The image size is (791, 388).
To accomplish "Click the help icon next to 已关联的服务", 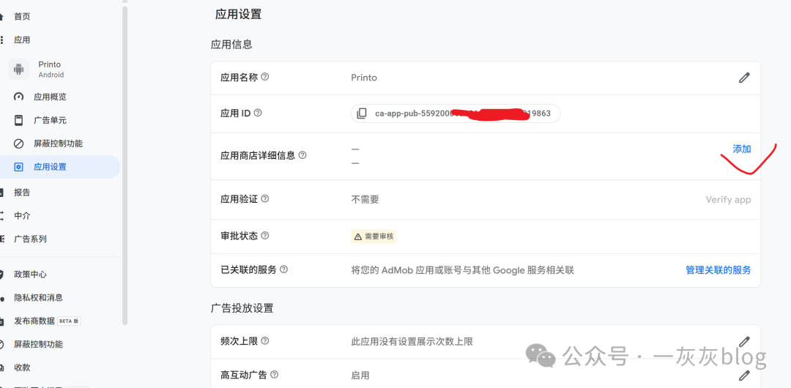I will point(283,269).
